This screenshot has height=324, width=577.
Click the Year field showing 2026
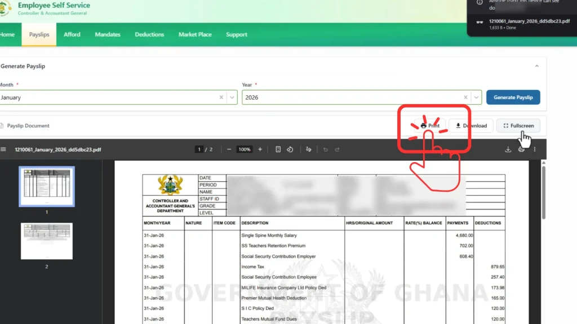[362, 97]
